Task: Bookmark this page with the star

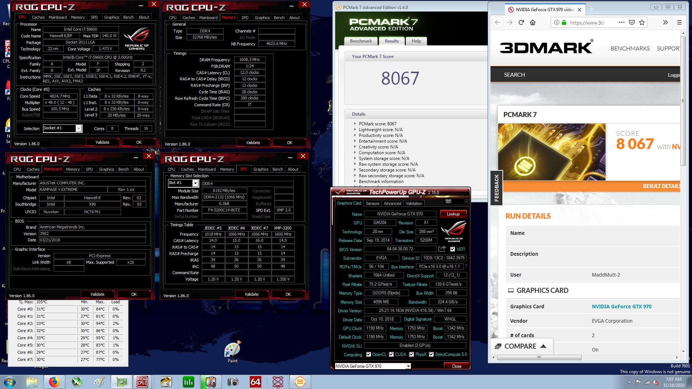Action: click(642, 22)
